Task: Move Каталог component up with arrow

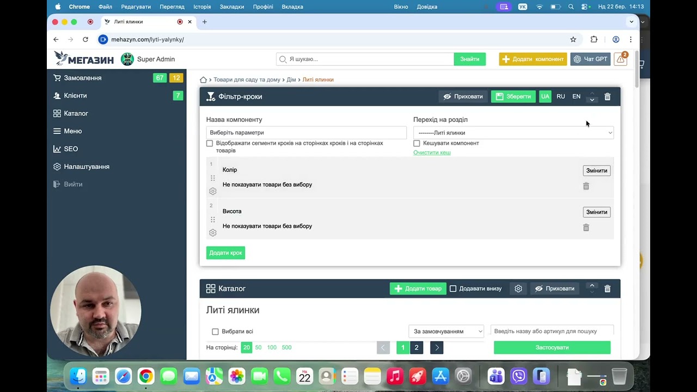Action: [x=592, y=285]
